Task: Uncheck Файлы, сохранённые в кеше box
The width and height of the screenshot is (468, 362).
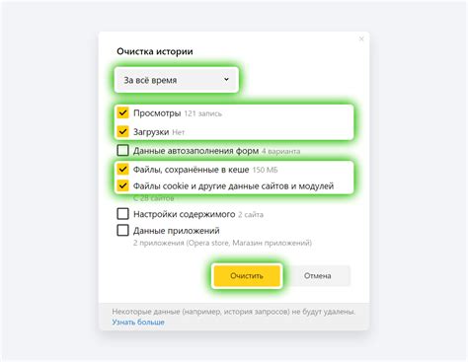Action: pyautogui.click(x=122, y=170)
